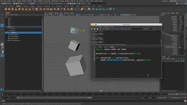Click the Outliner search field
This screenshot has width=187, height=105.
[25, 17]
